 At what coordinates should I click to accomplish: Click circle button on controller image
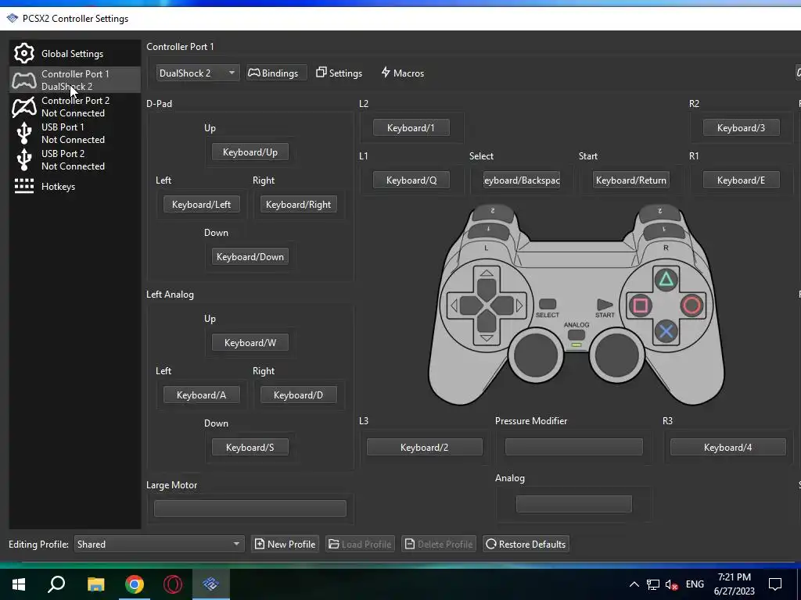click(x=691, y=305)
